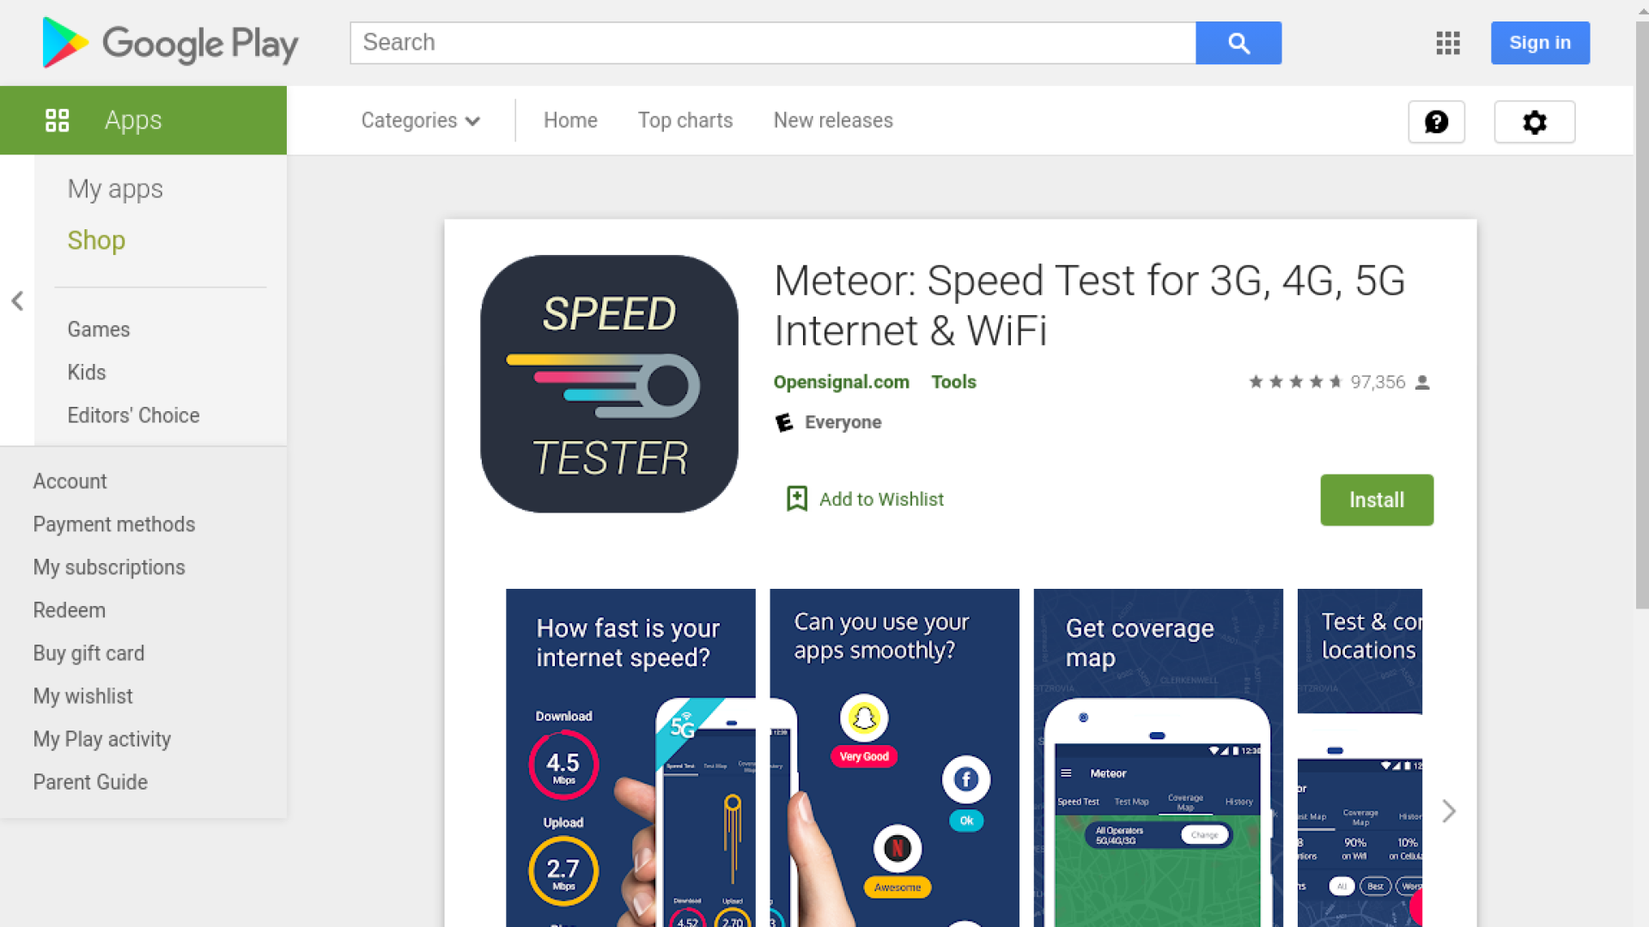Open the Opensignal.com developer link
The width and height of the screenshot is (1649, 927).
click(x=841, y=382)
